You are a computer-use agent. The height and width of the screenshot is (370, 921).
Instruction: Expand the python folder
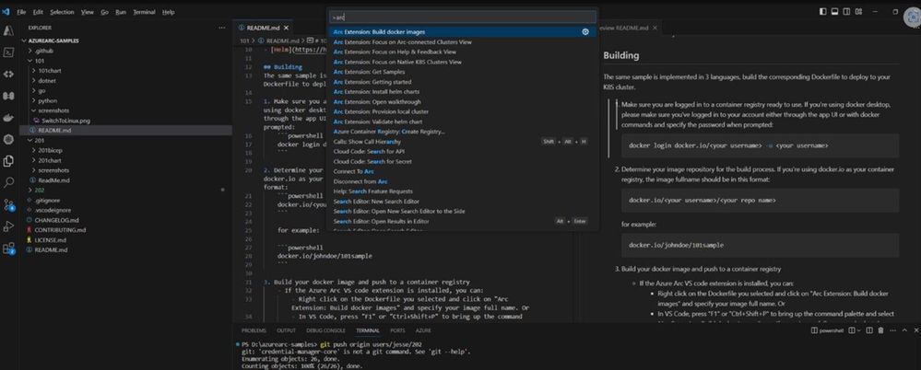point(48,101)
